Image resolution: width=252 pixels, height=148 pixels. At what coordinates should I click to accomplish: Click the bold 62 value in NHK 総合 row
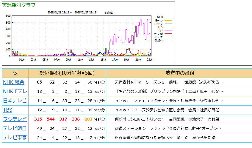(x=52, y=82)
